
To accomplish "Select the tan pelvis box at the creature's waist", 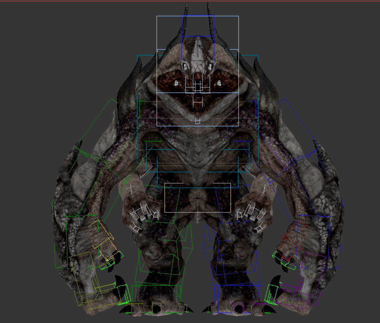I will [198, 198].
